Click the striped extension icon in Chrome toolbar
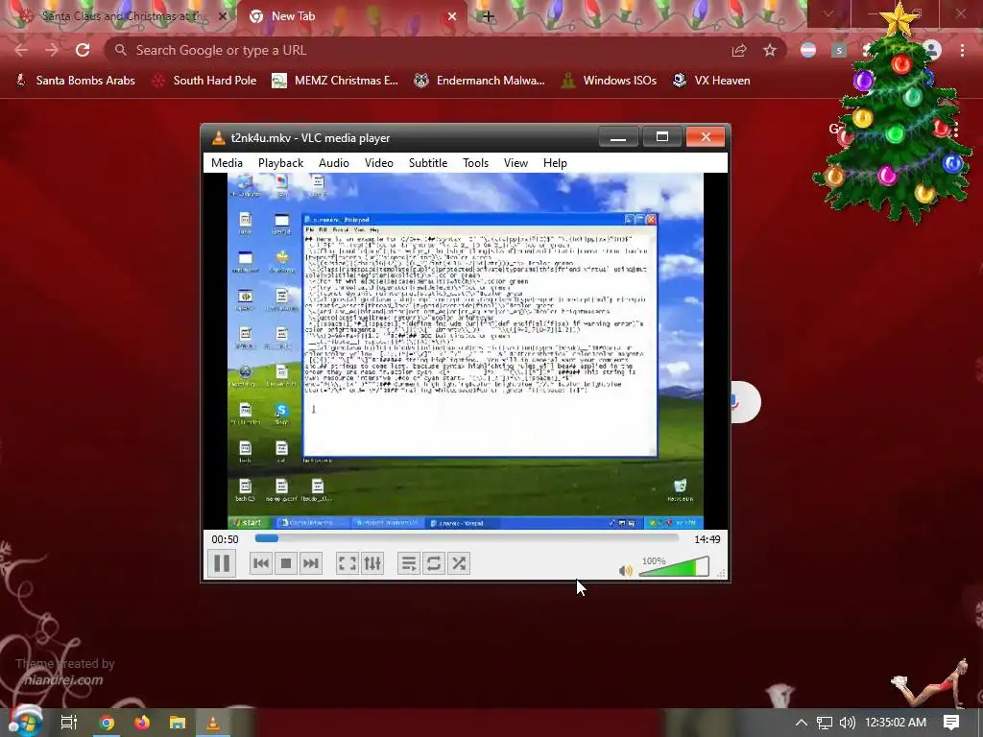 tap(808, 50)
